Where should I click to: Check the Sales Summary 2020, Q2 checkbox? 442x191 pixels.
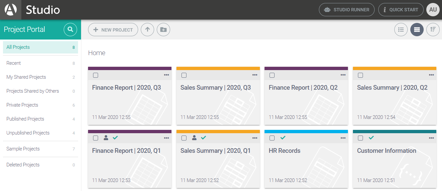pyautogui.click(x=361, y=75)
